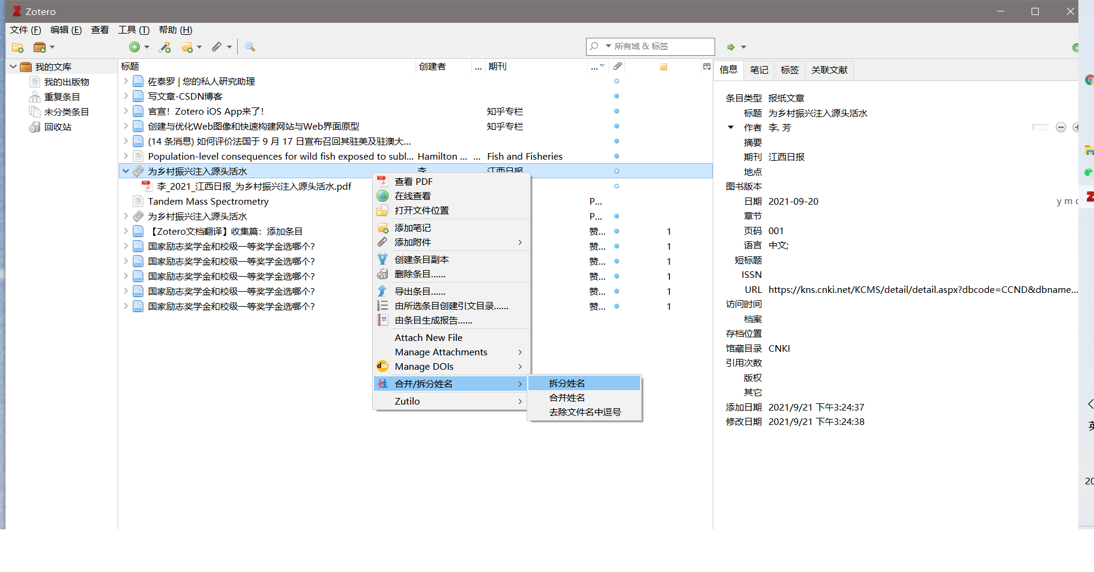Click the 所有域 & 标签 search field
1094x572 pixels.
[x=650, y=46]
